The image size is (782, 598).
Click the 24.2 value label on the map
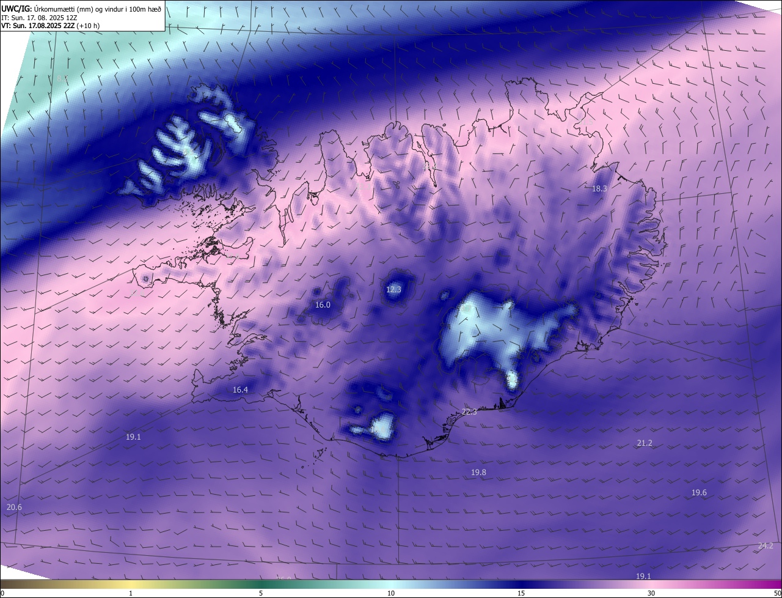click(x=766, y=545)
